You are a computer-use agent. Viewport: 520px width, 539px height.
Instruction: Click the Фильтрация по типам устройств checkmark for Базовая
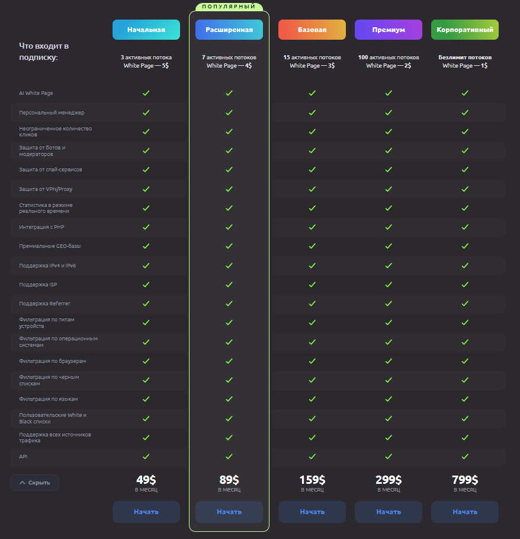[312, 323]
